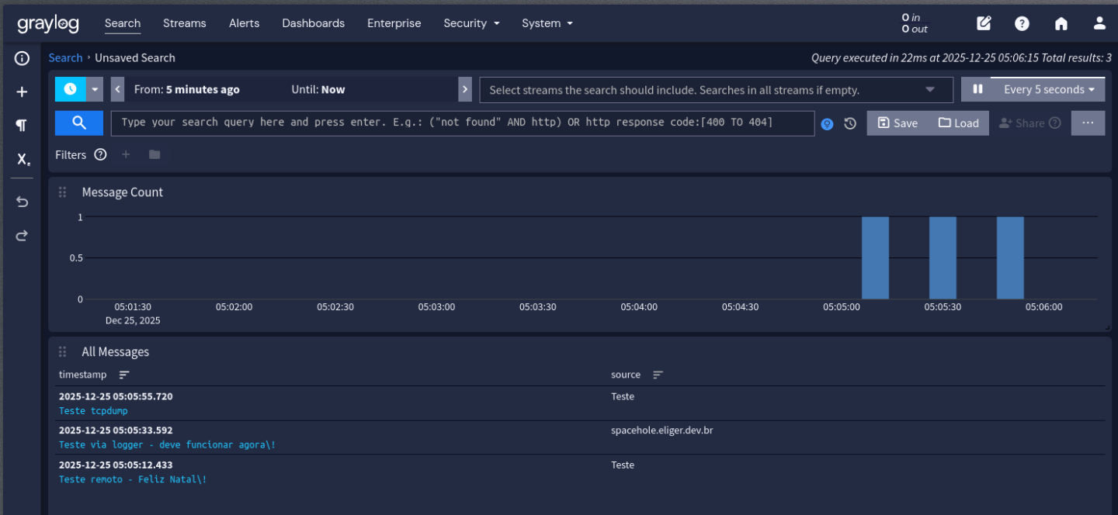1118x515 pixels.
Task: Click the search query input field
Action: click(x=463, y=123)
